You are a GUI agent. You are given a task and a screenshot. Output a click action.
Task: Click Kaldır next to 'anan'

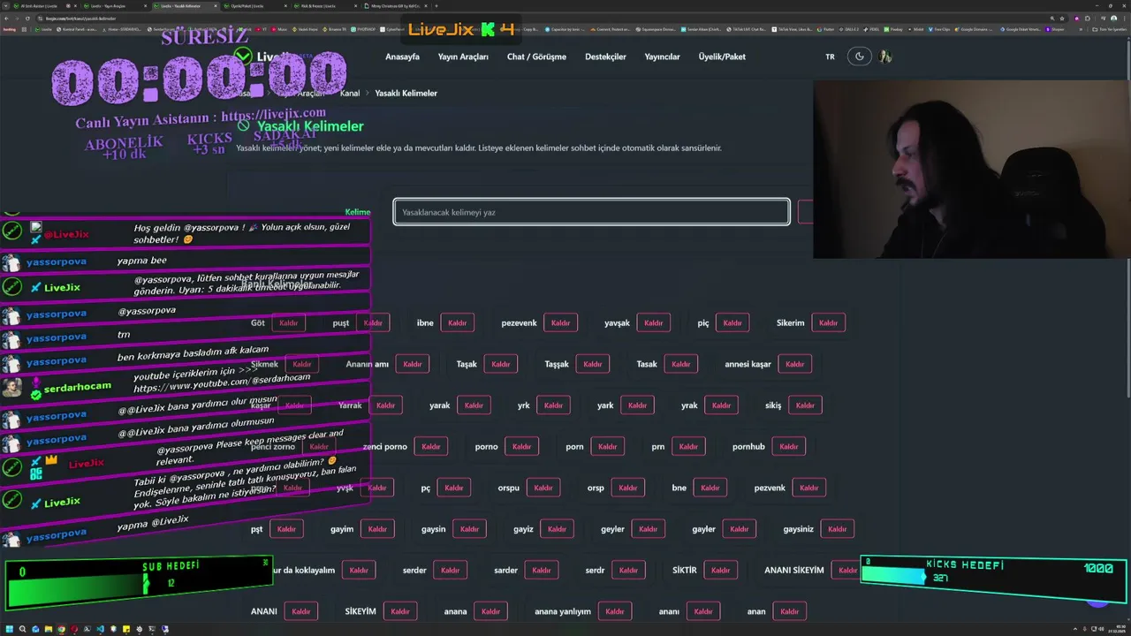(x=789, y=611)
